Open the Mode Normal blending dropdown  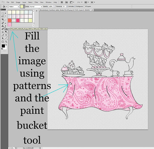(36, 6)
